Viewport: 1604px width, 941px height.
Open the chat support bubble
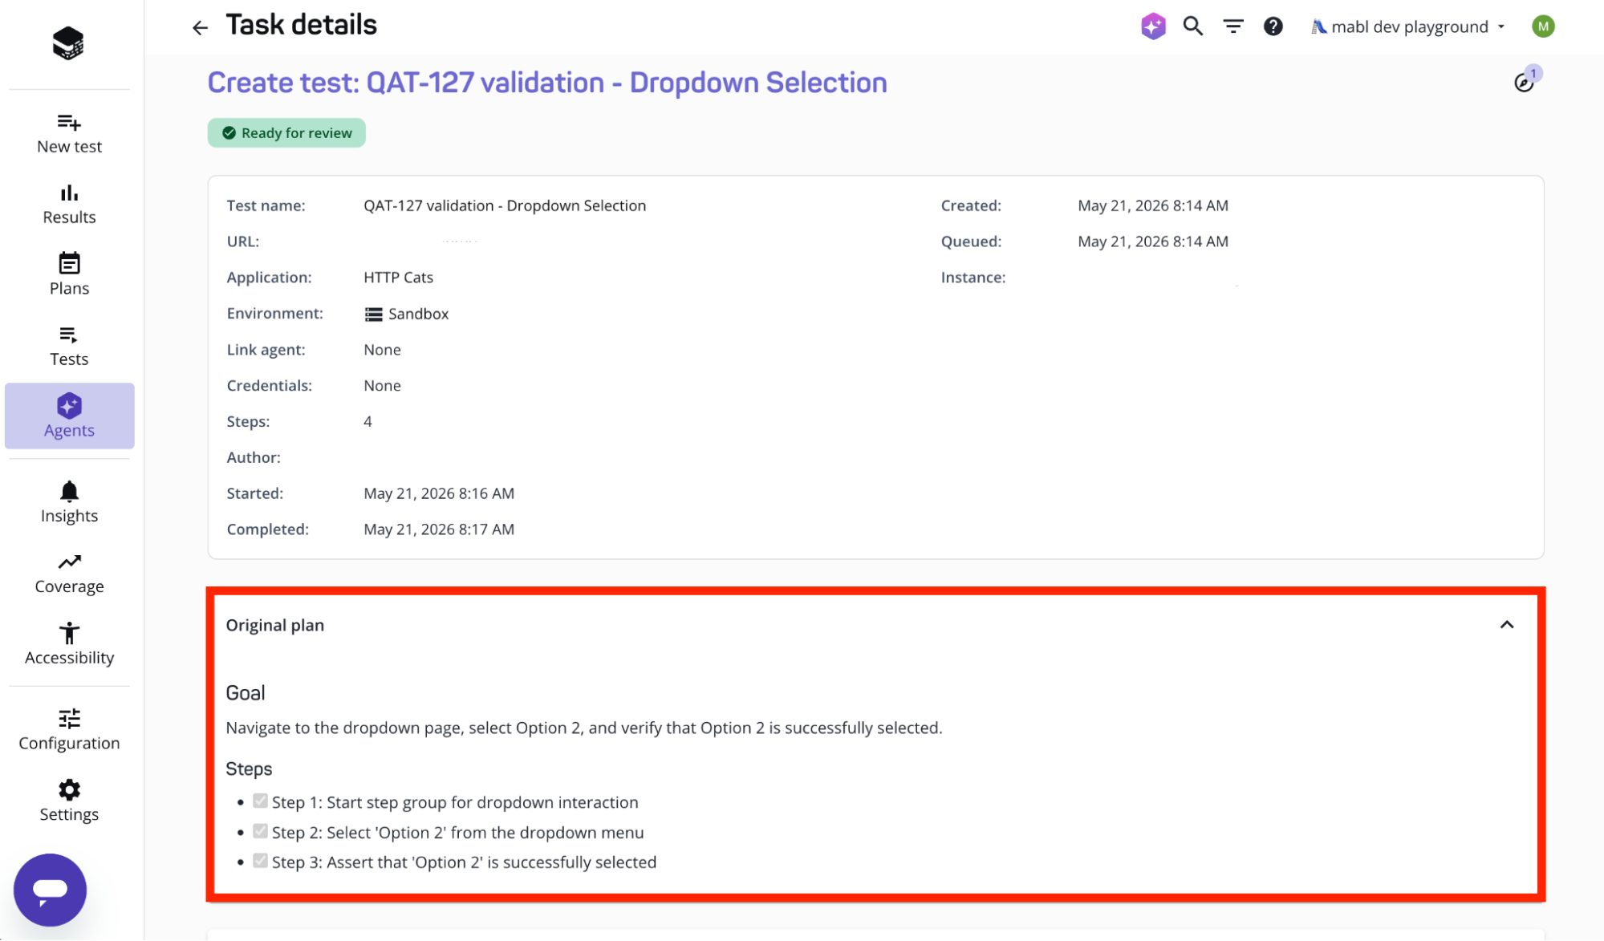(x=50, y=890)
